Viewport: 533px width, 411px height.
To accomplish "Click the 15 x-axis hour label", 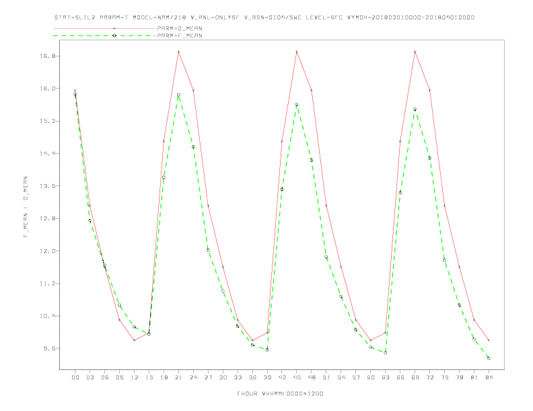I will (149, 377).
